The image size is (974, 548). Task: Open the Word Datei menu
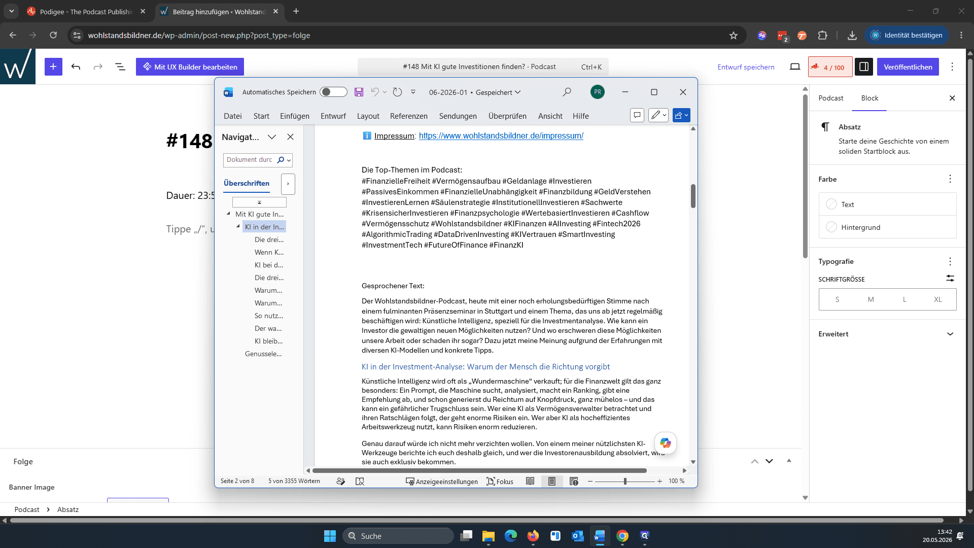(x=232, y=116)
